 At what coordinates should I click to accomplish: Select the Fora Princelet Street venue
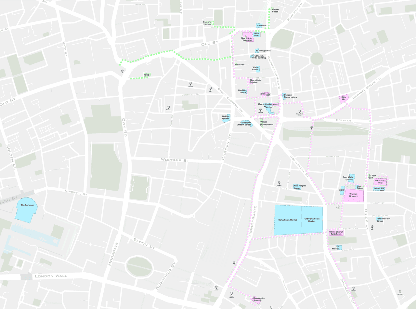coord(383,220)
